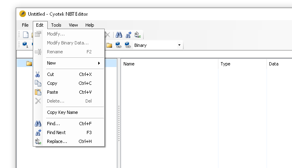The image size is (292, 168).
Task: Expand the New submenu arrow
Action: click(x=99, y=63)
